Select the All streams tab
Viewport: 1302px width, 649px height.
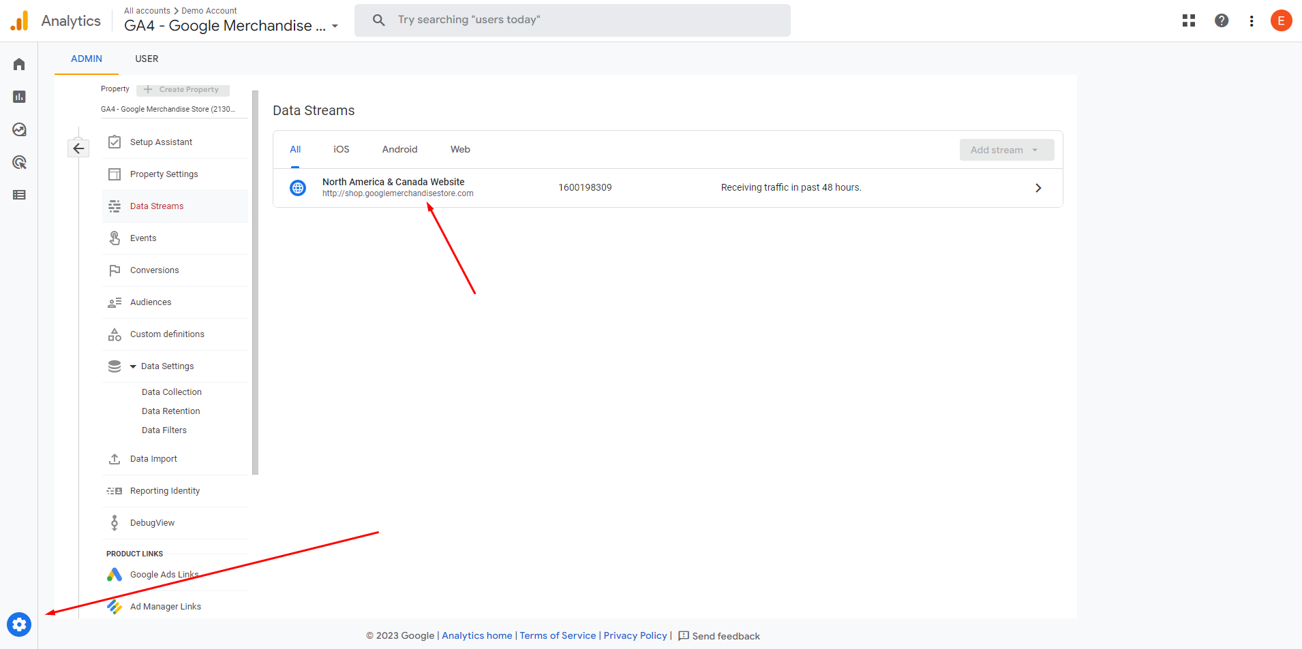295,150
